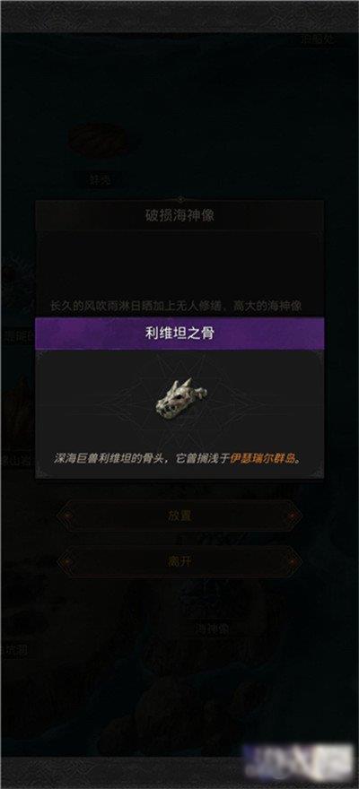This screenshot has width=359, height=789.
Task: Click the left diamond ornament of 离开
Action: point(67,561)
